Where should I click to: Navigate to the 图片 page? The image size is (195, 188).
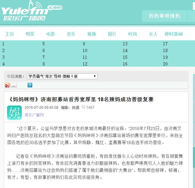(x=112, y=34)
